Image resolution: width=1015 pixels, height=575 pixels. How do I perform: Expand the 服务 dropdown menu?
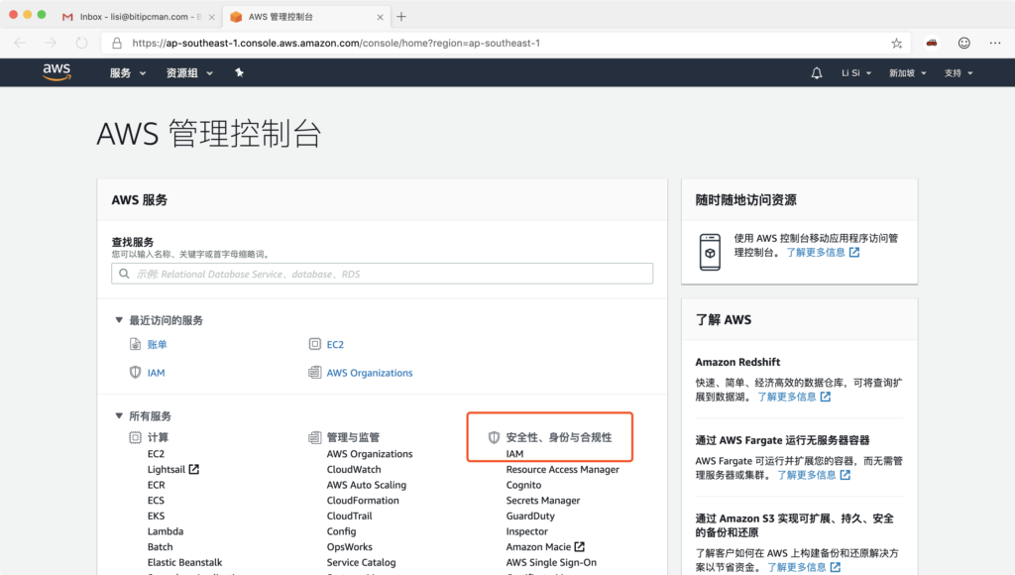(x=128, y=73)
